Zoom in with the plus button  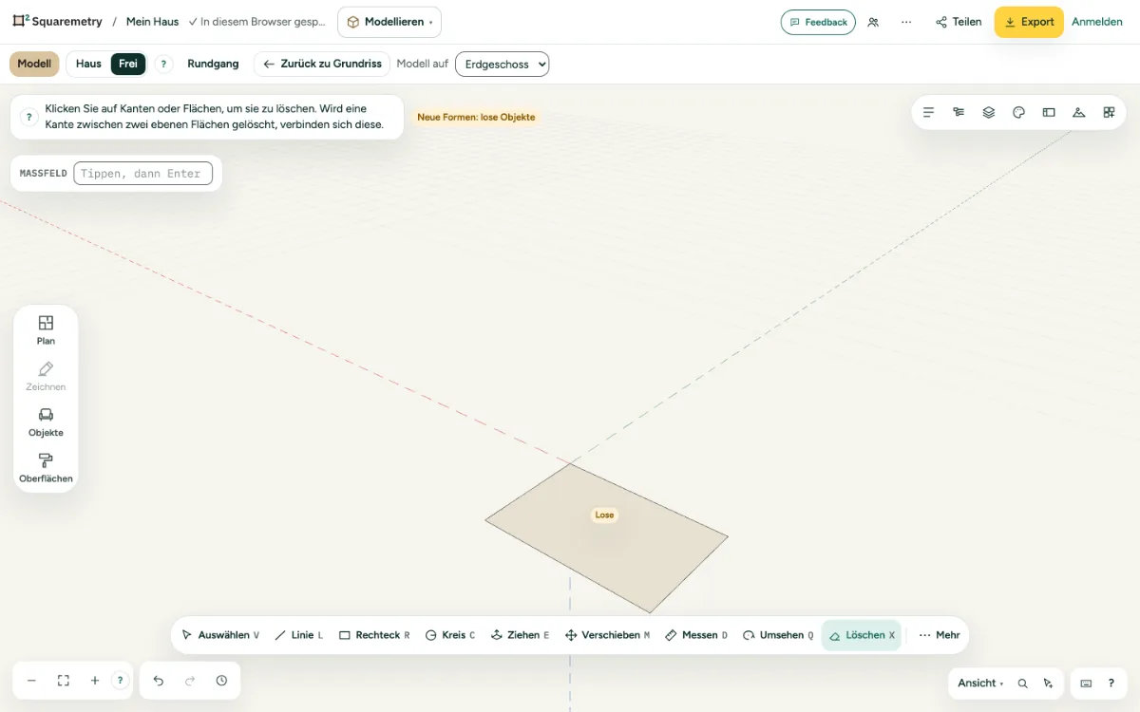[x=95, y=681]
